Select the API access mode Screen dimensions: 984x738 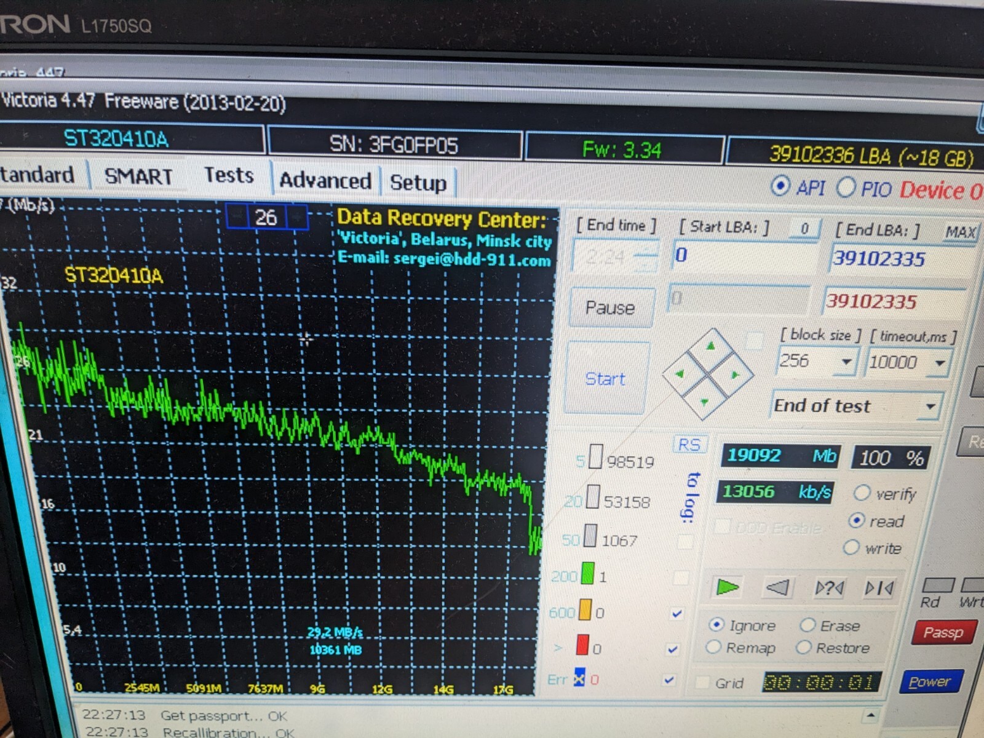click(x=780, y=185)
